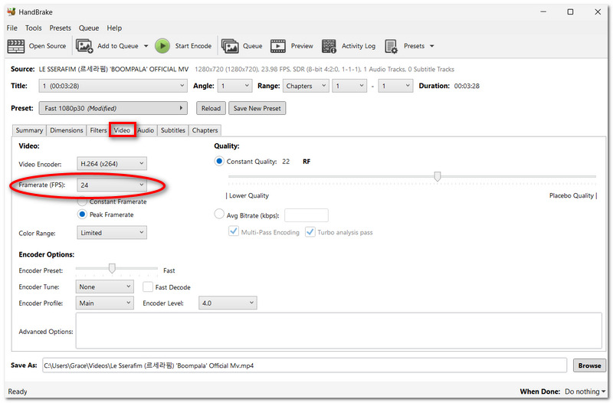Click the Preview filmstrip icon
613x403 pixels.
click(278, 46)
